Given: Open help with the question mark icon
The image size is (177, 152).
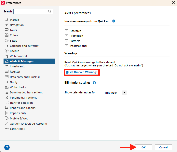Looking at the screenshot, I should (7, 147).
